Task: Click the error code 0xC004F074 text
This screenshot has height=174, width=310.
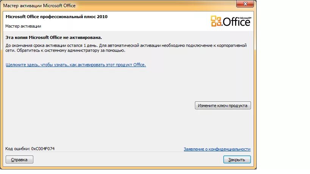Action: (x=43, y=149)
